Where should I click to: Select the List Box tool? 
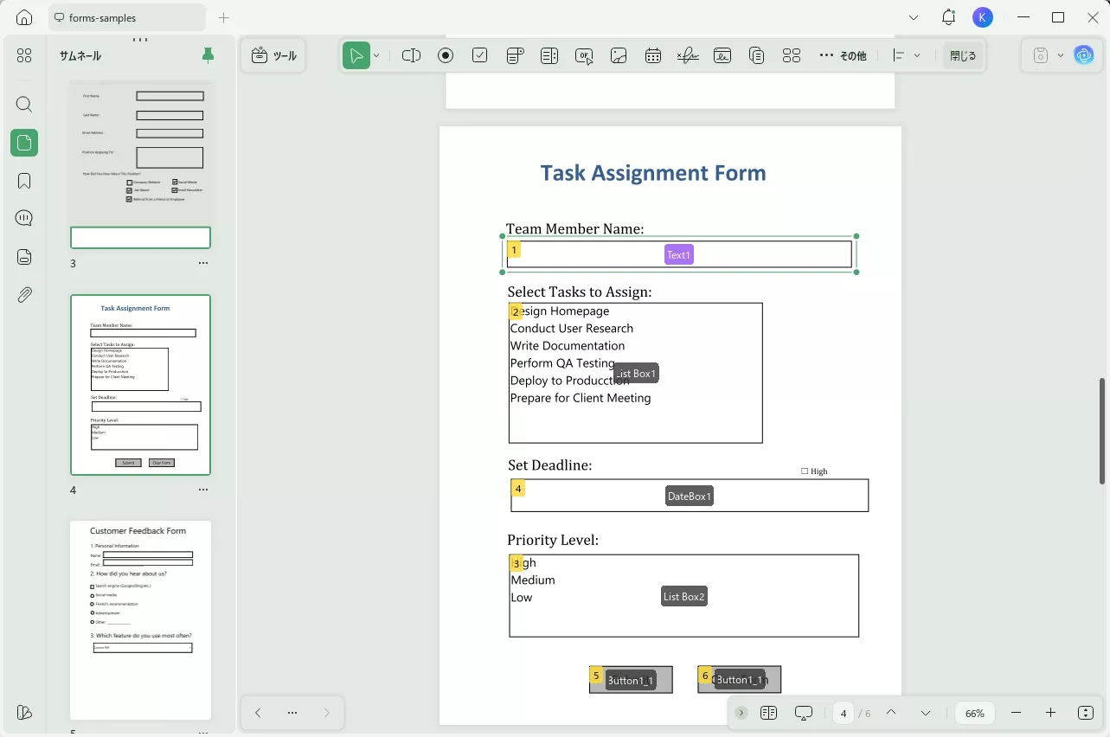point(549,56)
